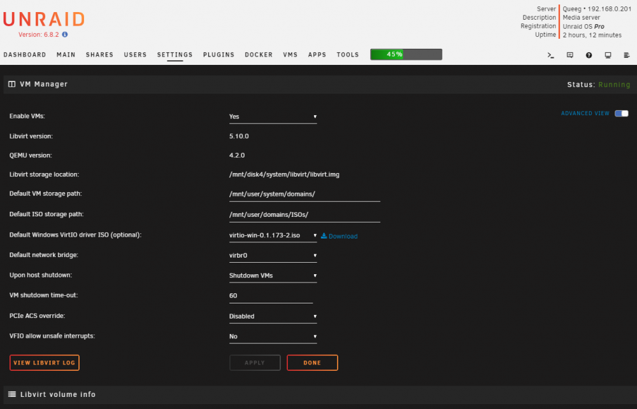Click the uptime 2 hours, 12 minutes text
The height and width of the screenshot is (409, 637).
tap(592, 35)
